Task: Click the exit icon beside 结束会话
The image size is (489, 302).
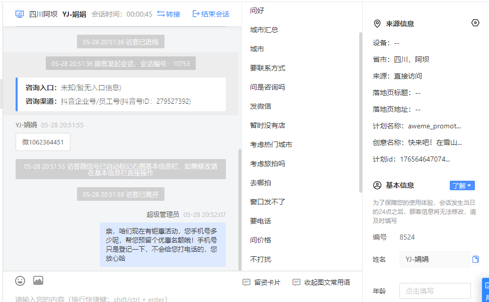Action: coord(196,14)
